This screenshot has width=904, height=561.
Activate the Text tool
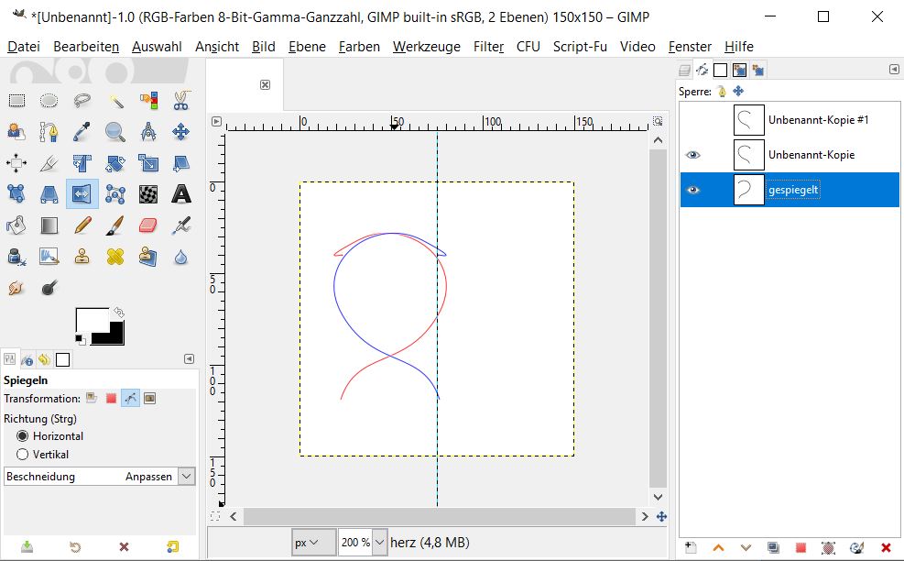pyautogui.click(x=181, y=193)
